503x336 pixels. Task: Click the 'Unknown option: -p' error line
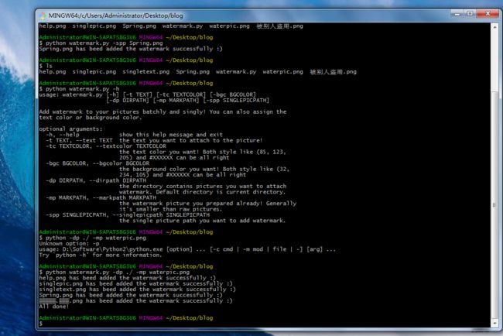[69, 244]
